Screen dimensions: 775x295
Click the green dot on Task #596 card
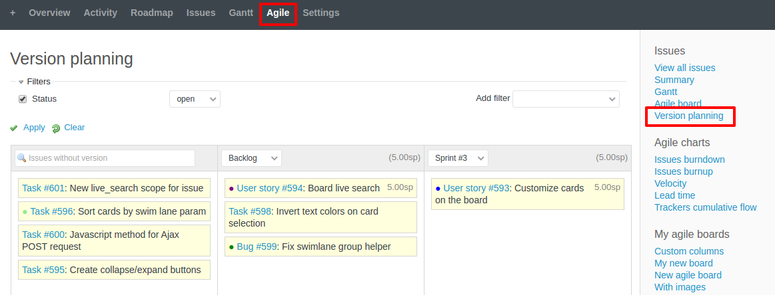[x=25, y=212]
